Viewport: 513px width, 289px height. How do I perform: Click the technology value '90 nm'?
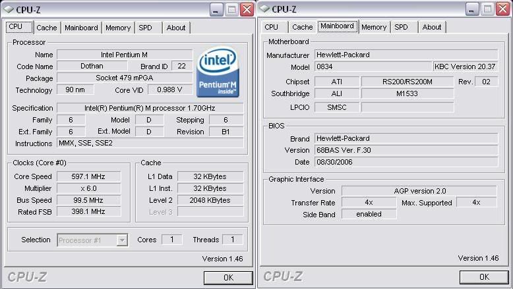75,90
